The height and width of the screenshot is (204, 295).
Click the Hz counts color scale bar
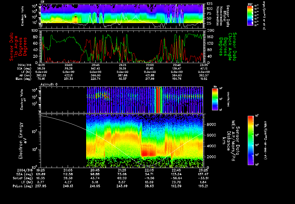(215, 99)
